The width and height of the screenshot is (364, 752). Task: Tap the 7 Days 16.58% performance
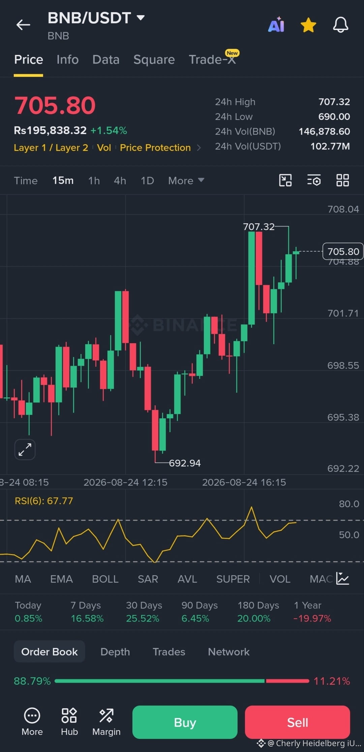[87, 612]
